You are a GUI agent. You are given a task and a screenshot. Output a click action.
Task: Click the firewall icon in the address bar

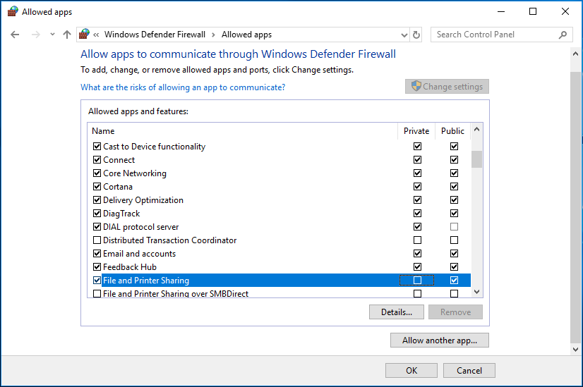point(85,34)
